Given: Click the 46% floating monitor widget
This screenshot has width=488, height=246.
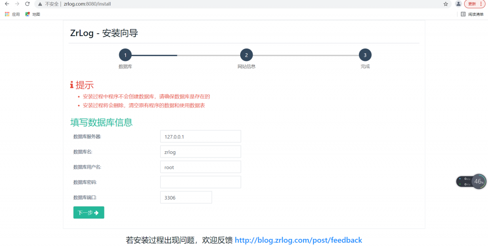Looking at the screenshot, I should pos(478,181).
